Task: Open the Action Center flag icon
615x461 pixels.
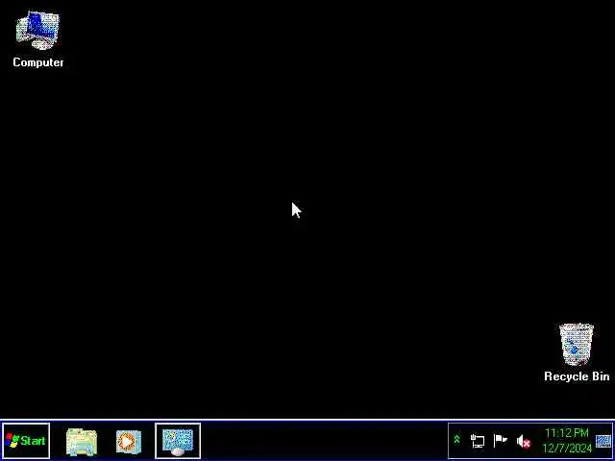Action: pyautogui.click(x=500, y=441)
